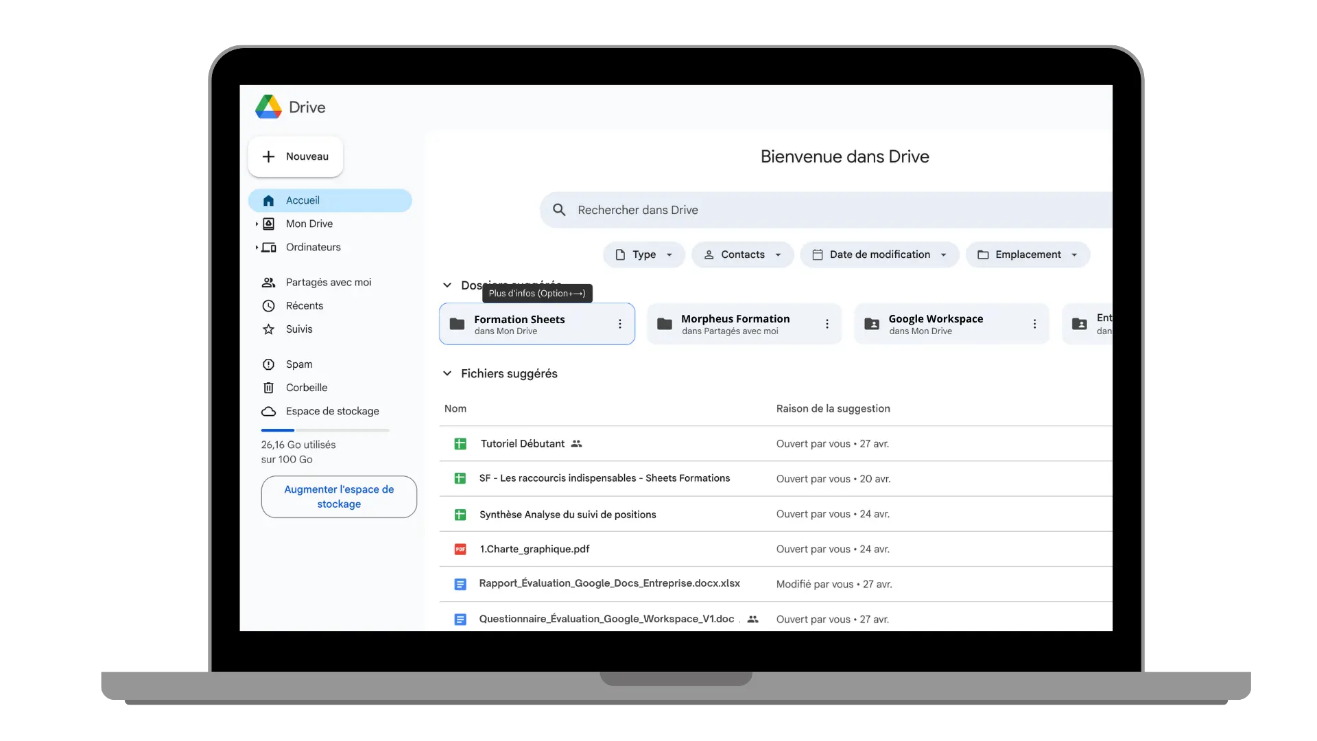This screenshot has height=741, width=1317.
Task: Click shared icon next to Questionnaire_Évaluation
Action: (x=753, y=619)
